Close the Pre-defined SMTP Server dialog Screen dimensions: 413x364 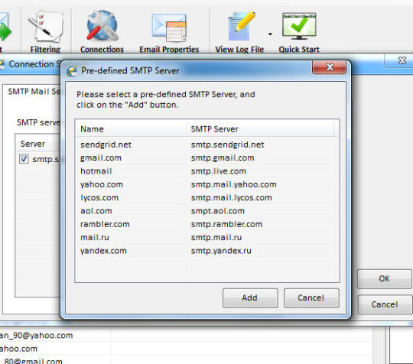pyautogui.click(x=329, y=67)
